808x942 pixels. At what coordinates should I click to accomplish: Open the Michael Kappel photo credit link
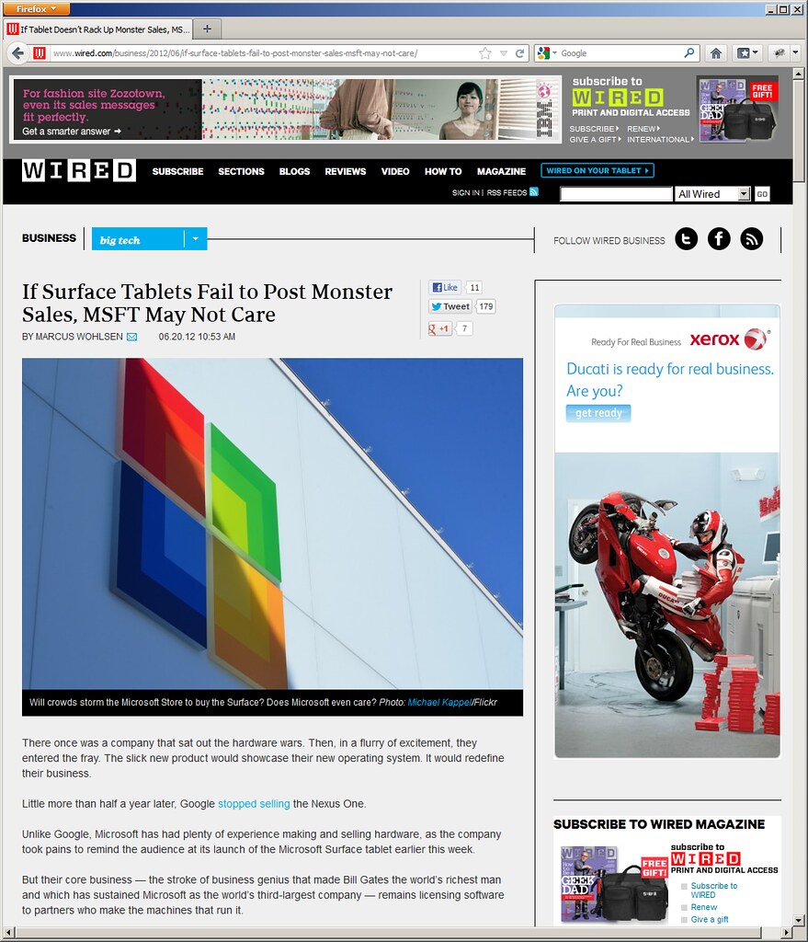439,702
